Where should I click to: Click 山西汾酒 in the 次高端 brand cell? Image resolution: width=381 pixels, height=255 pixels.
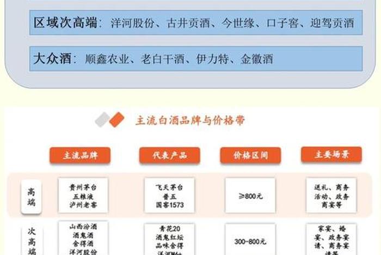tap(83, 227)
